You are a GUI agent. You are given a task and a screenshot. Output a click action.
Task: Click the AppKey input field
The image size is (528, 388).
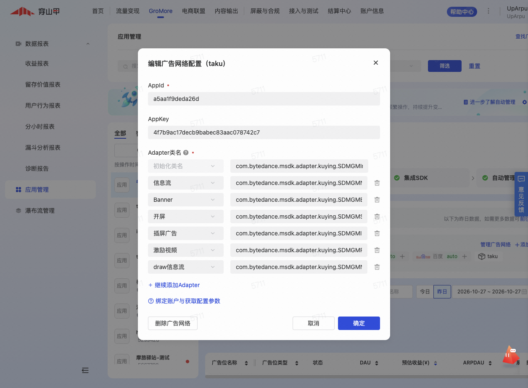264,132
